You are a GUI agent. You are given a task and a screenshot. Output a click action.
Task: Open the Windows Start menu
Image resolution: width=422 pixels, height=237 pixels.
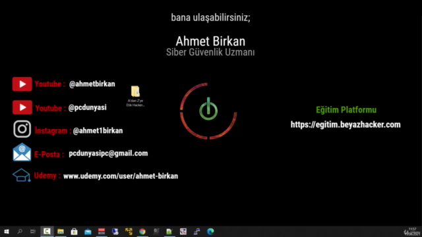coord(7,231)
